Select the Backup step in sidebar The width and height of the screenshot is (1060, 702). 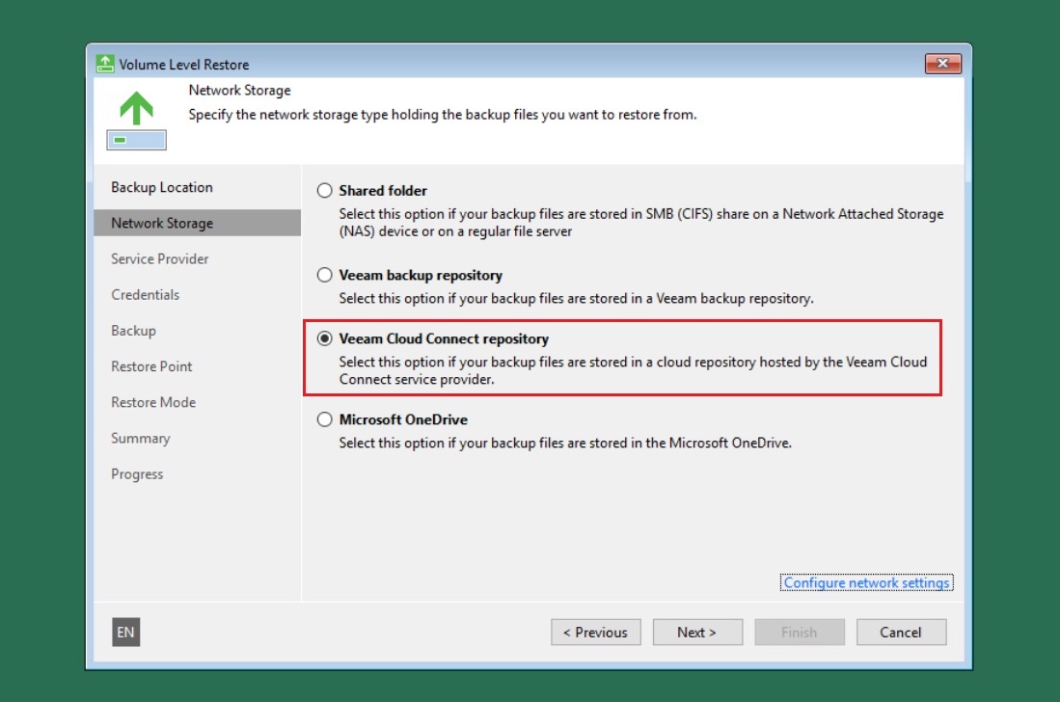tap(133, 331)
